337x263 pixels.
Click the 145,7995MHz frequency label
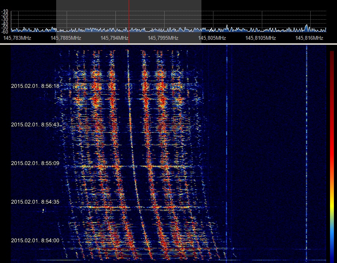tap(163, 38)
